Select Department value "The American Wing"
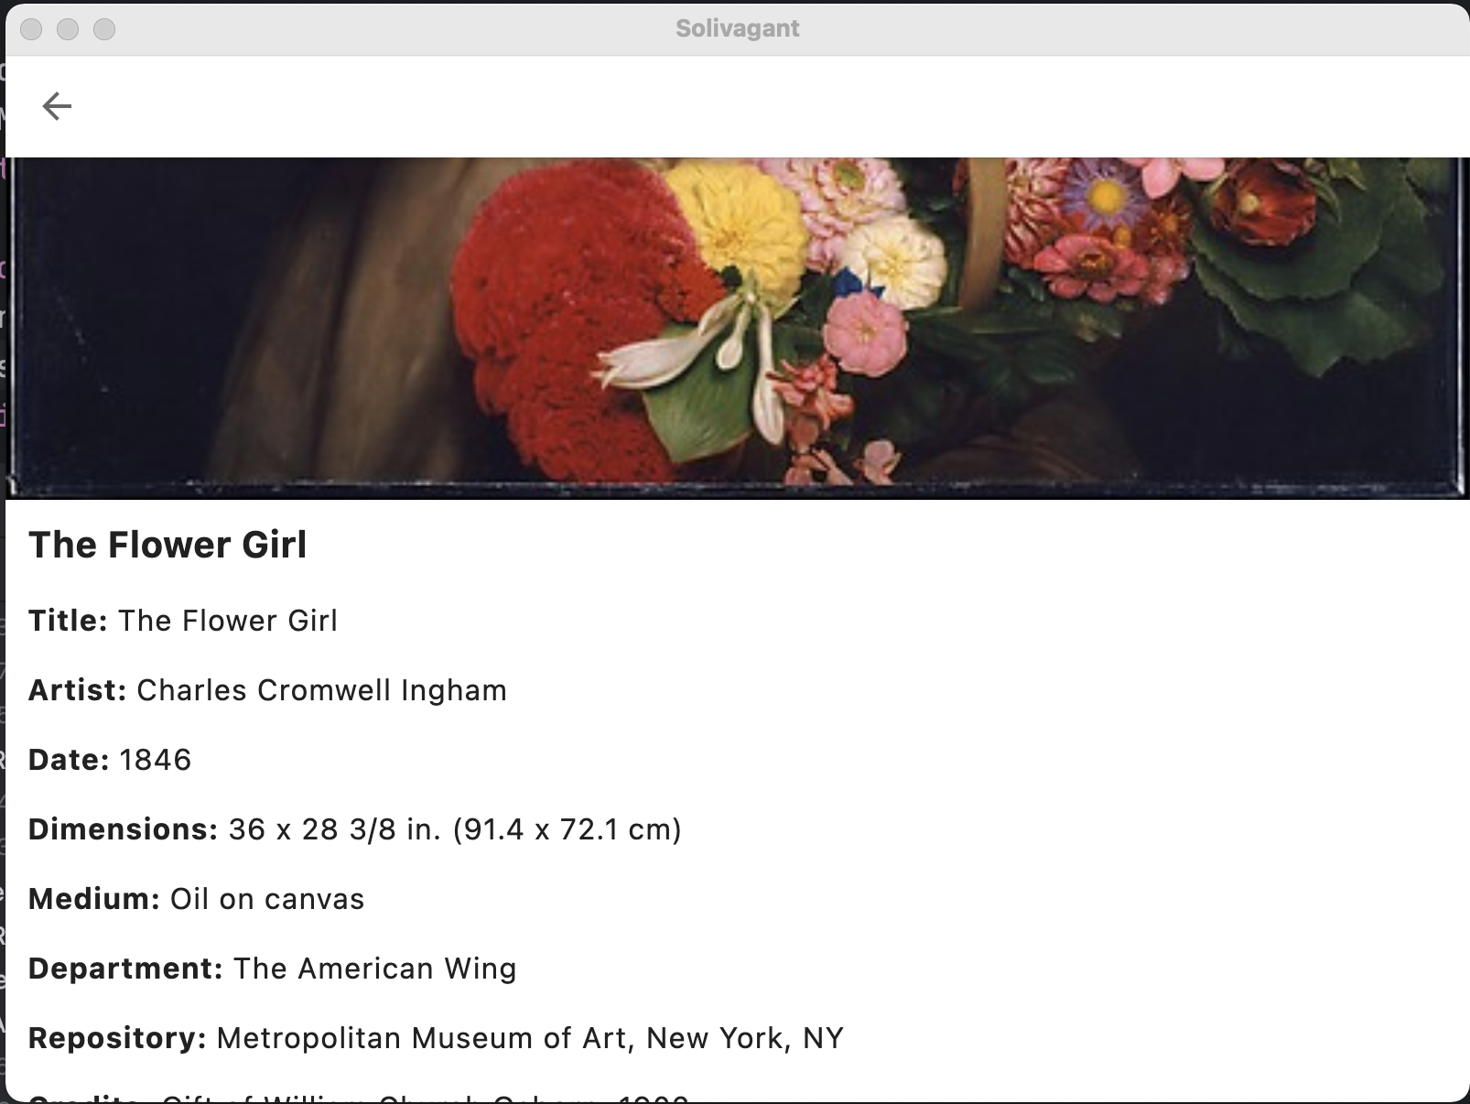1470x1104 pixels. [375, 969]
